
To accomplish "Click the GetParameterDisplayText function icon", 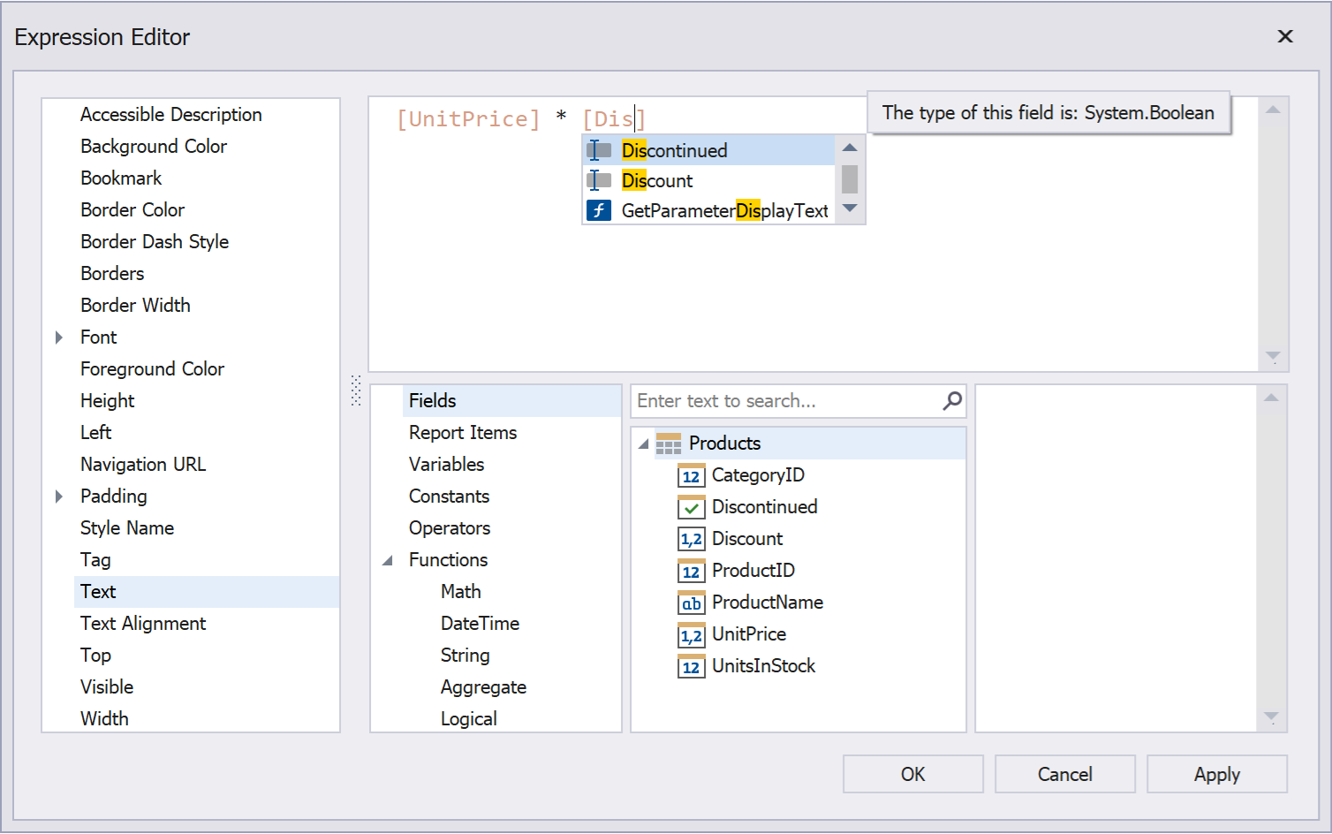I will (599, 210).
